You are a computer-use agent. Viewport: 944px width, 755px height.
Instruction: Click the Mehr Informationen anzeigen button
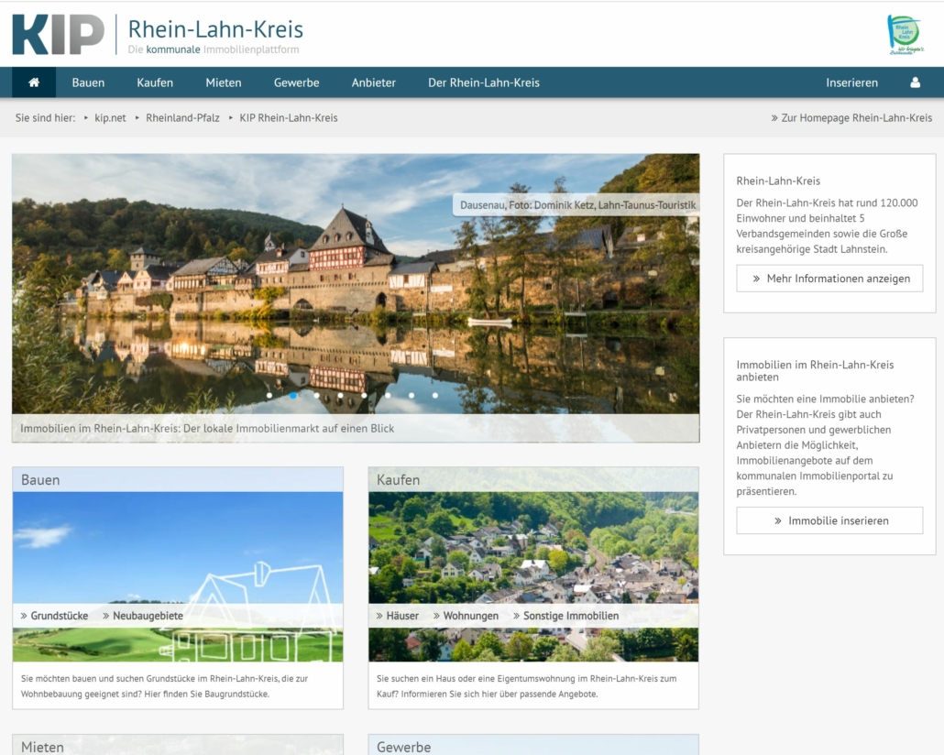pos(829,279)
